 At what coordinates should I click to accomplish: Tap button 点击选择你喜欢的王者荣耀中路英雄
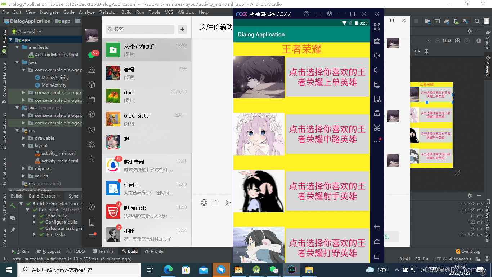[x=327, y=134]
